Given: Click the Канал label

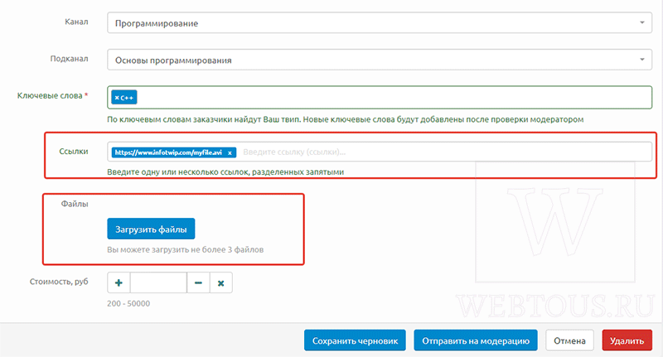Looking at the screenshot, I should coord(76,22).
